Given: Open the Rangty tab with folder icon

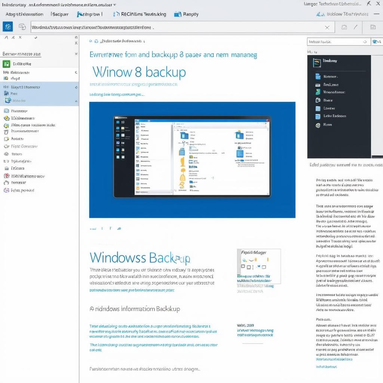Looking at the screenshot, I should pyautogui.click(x=186, y=14).
